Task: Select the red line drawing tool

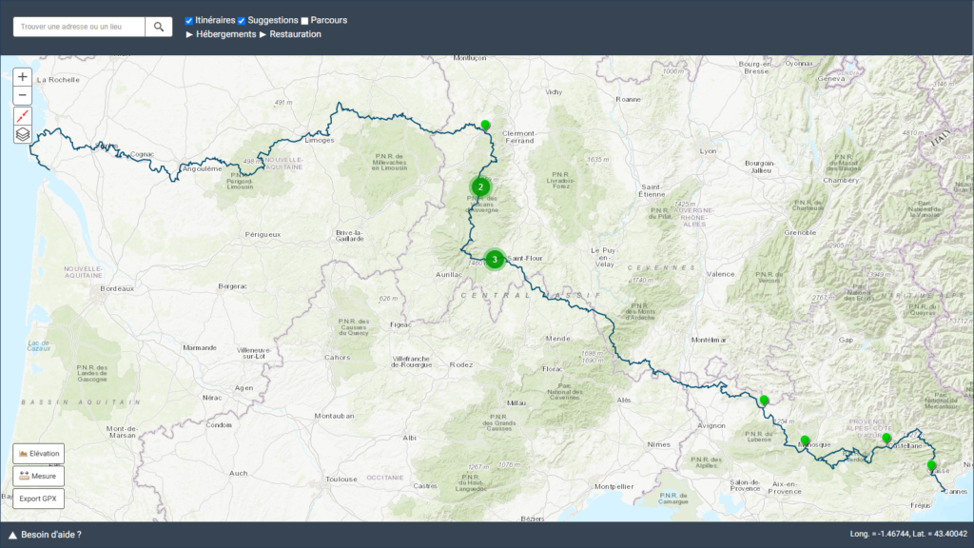Action: [x=23, y=115]
